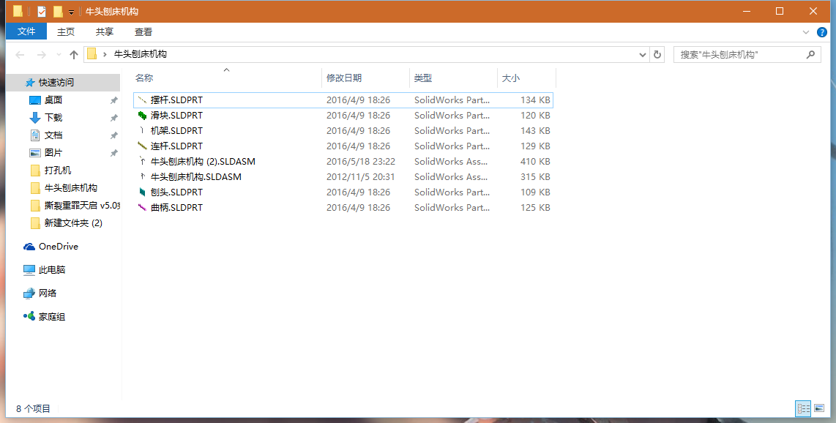Open recent locations dropdown arrow
836x423 pixels.
point(59,54)
